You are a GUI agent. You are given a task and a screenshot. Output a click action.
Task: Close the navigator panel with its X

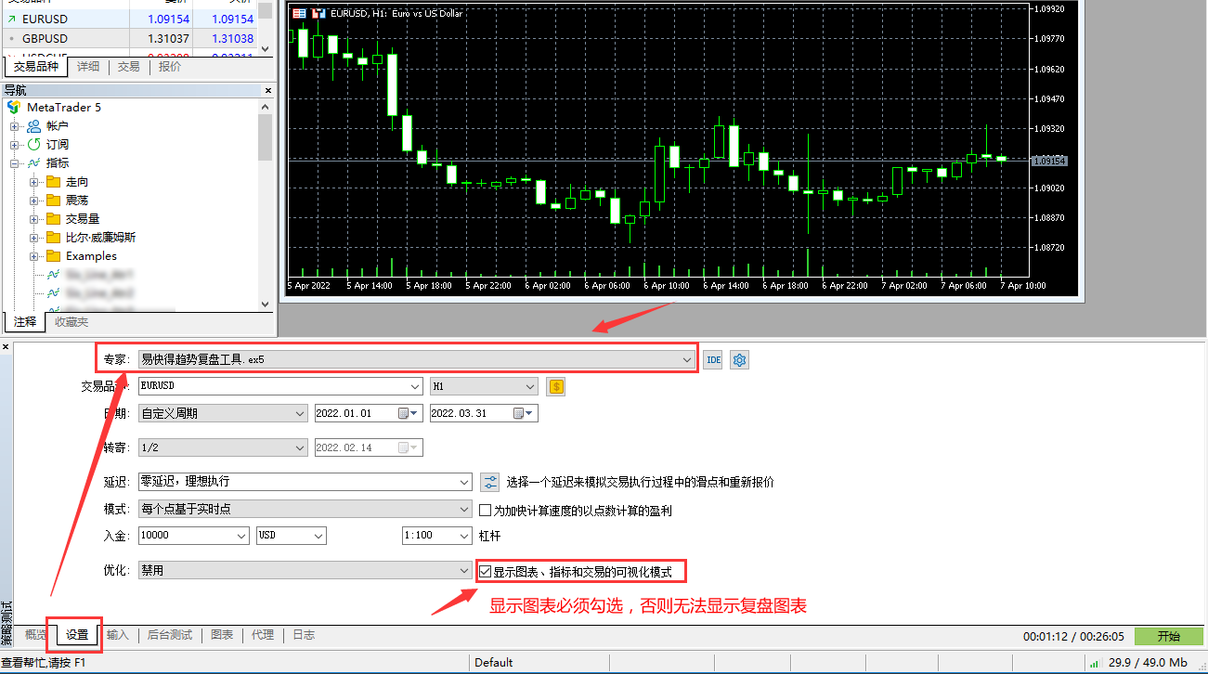(x=268, y=90)
